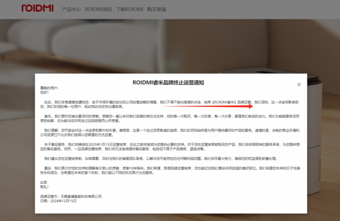340x221 pixels.
Task: Click the 此致 closing line
Action: click(44, 183)
